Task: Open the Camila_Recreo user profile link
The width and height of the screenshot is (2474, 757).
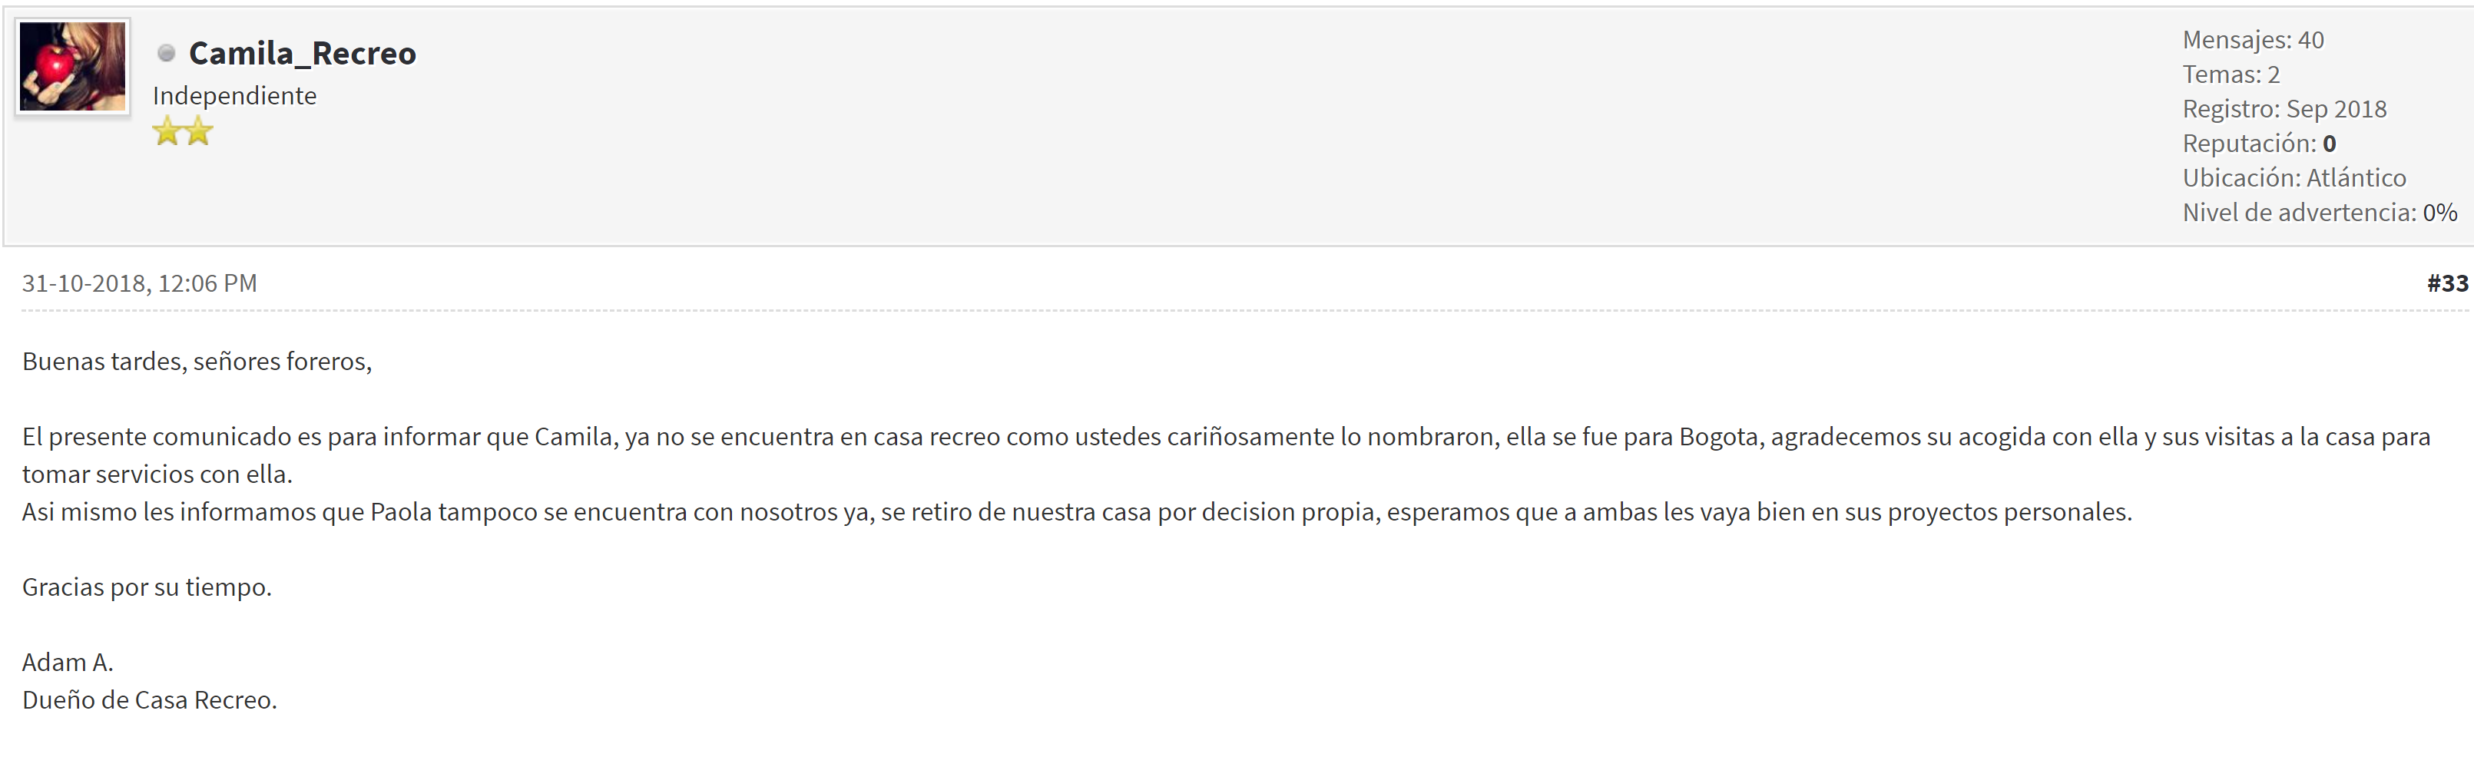Action: tap(302, 53)
